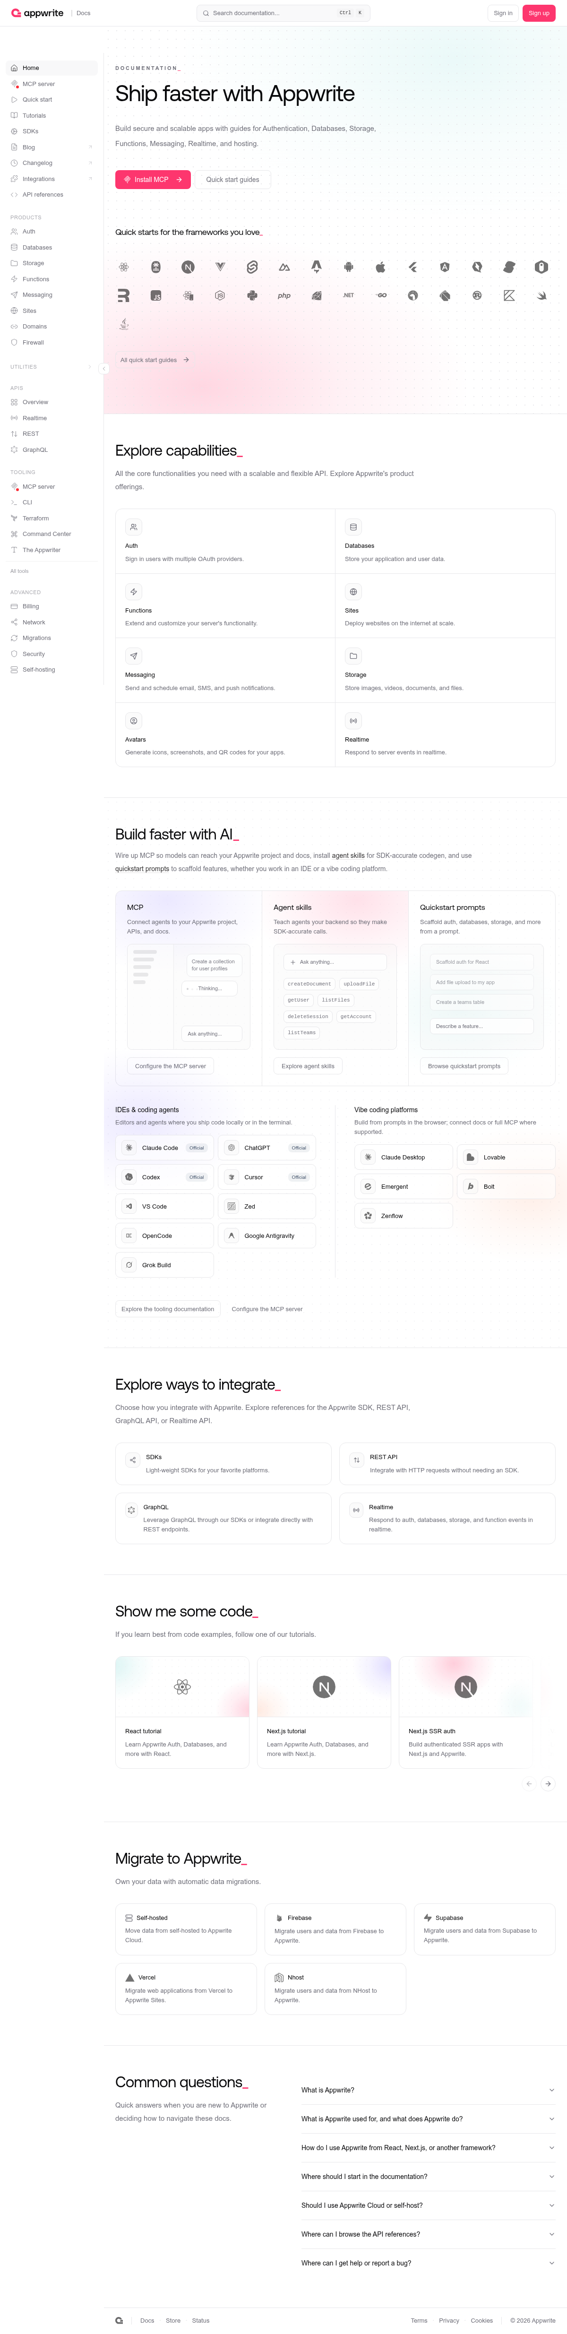The image size is (567, 2334).
Task: Click Explore the tooling documentation button
Action: tap(168, 1309)
